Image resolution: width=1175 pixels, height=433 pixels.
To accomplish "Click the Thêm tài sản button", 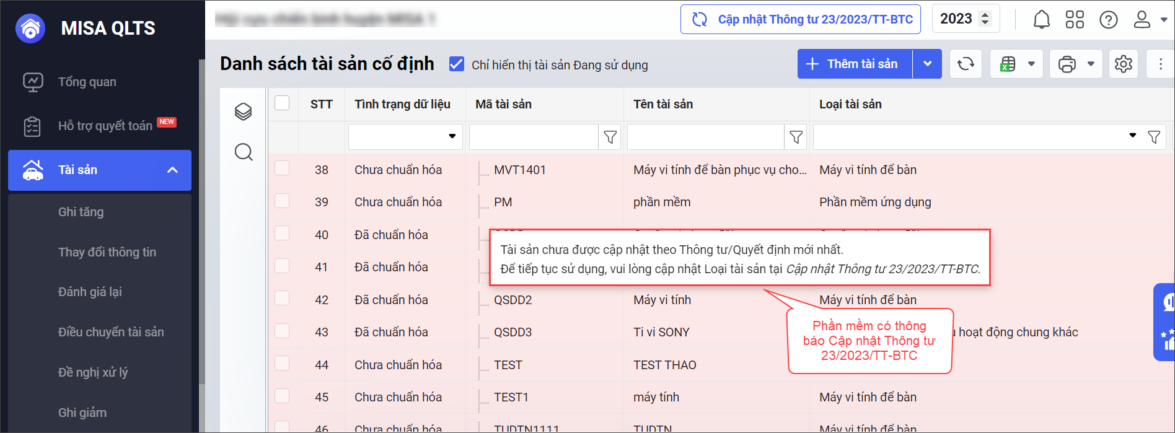I will click(x=855, y=64).
